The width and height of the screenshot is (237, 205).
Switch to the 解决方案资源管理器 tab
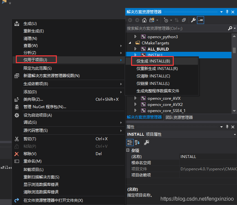click(x=144, y=117)
